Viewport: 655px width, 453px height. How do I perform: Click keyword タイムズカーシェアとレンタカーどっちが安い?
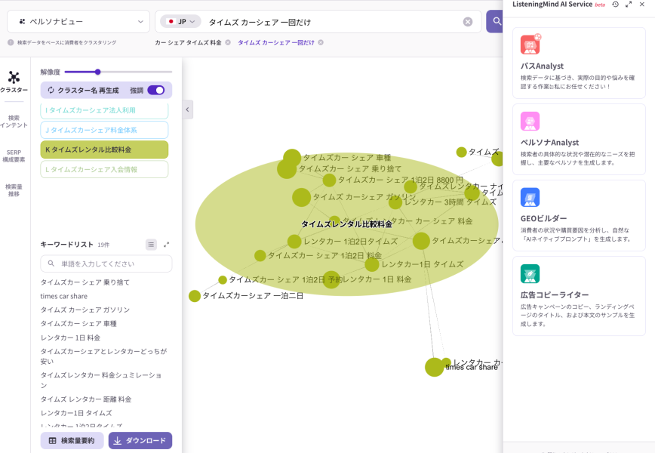(x=103, y=356)
